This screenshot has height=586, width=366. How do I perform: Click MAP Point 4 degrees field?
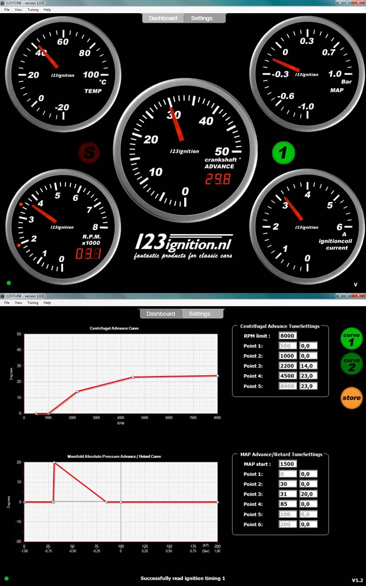(x=308, y=504)
